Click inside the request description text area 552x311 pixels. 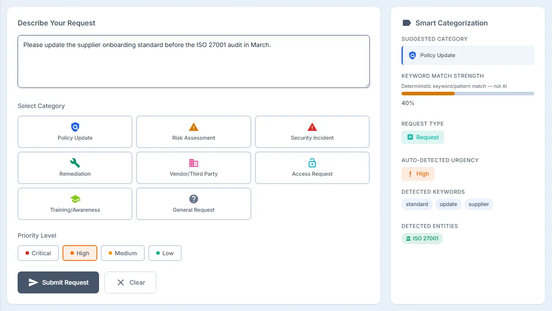[194, 61]
